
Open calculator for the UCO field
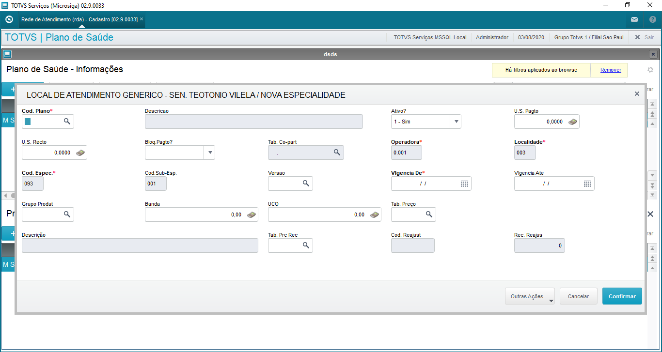374,214
